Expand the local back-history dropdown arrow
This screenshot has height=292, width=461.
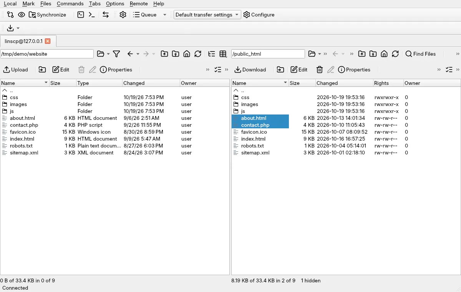coord(138,54)
